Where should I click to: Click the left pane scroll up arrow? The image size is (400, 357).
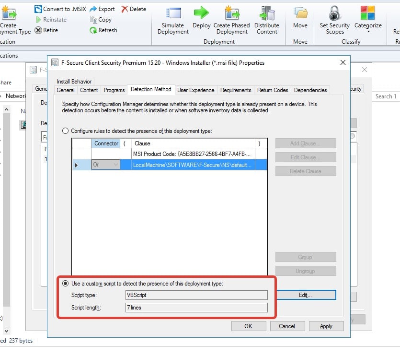pyautogui.click(x=7, y=109)
